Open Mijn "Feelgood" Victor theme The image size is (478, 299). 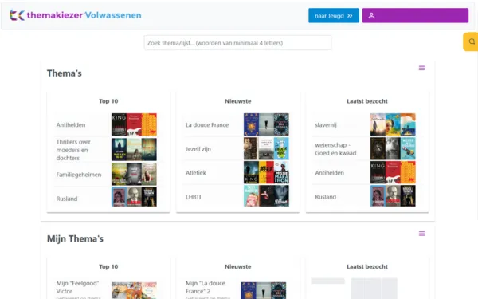[x=77, y=287]
